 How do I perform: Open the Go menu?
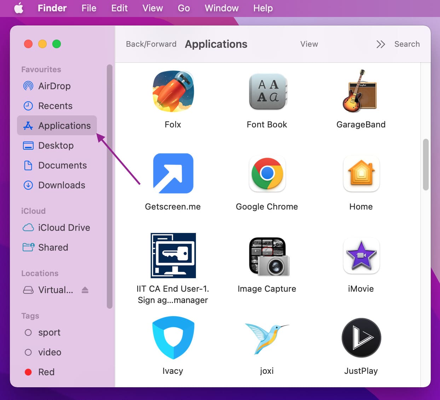click(x=184, y=8)
